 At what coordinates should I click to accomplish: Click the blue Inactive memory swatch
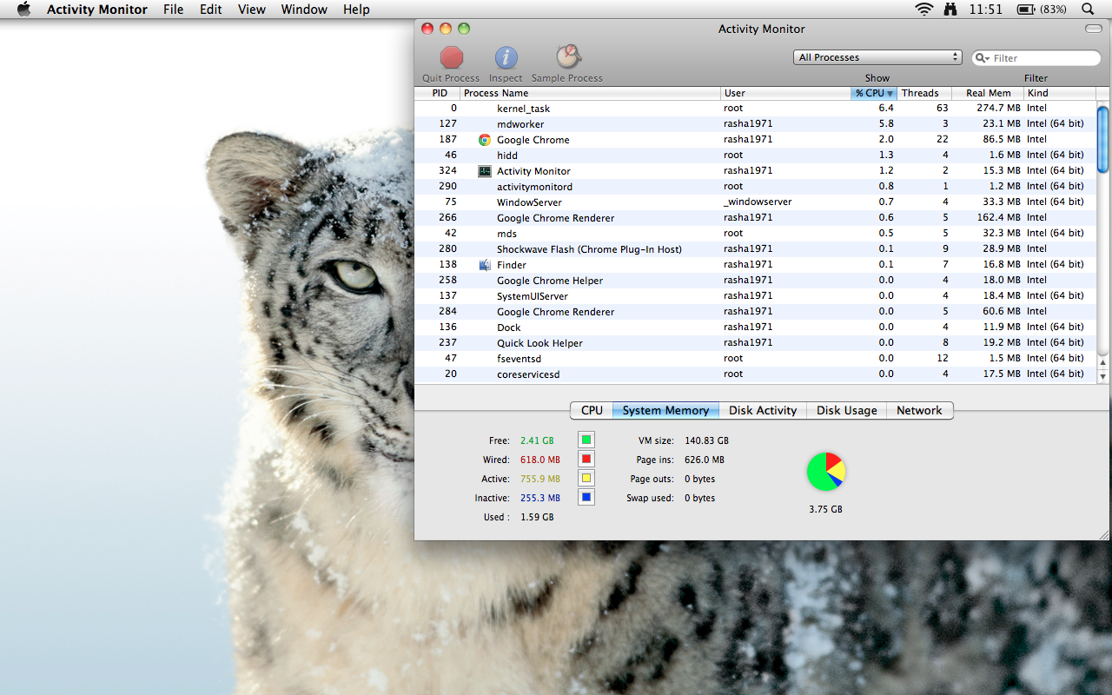[586, 498]
